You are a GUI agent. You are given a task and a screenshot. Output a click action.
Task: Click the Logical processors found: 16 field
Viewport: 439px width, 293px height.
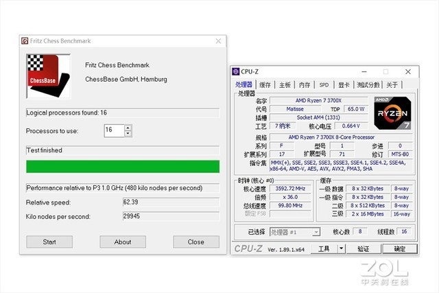[123, 113]
